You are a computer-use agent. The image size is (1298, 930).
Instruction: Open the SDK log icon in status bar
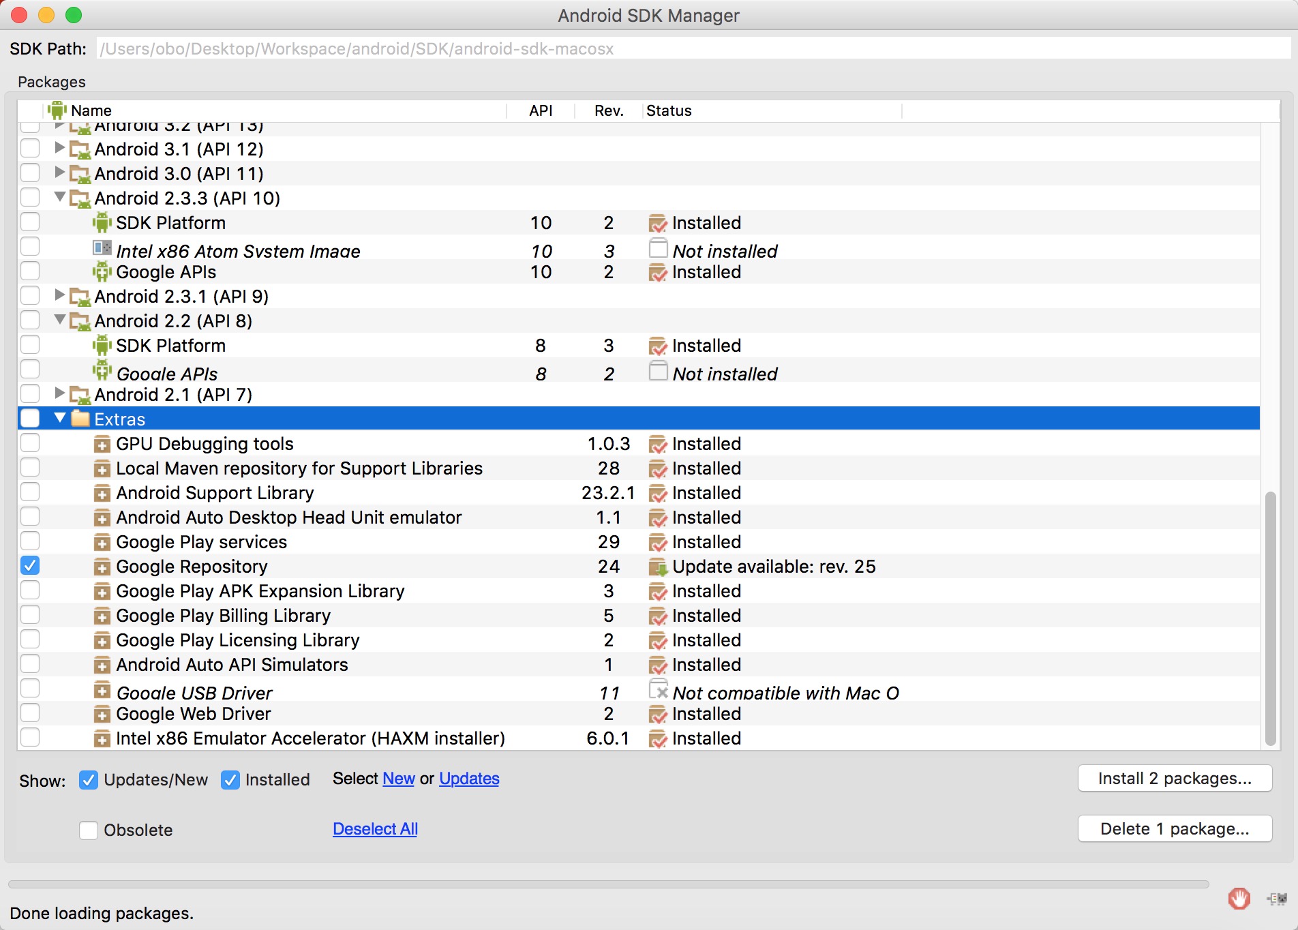point(1277,899)
